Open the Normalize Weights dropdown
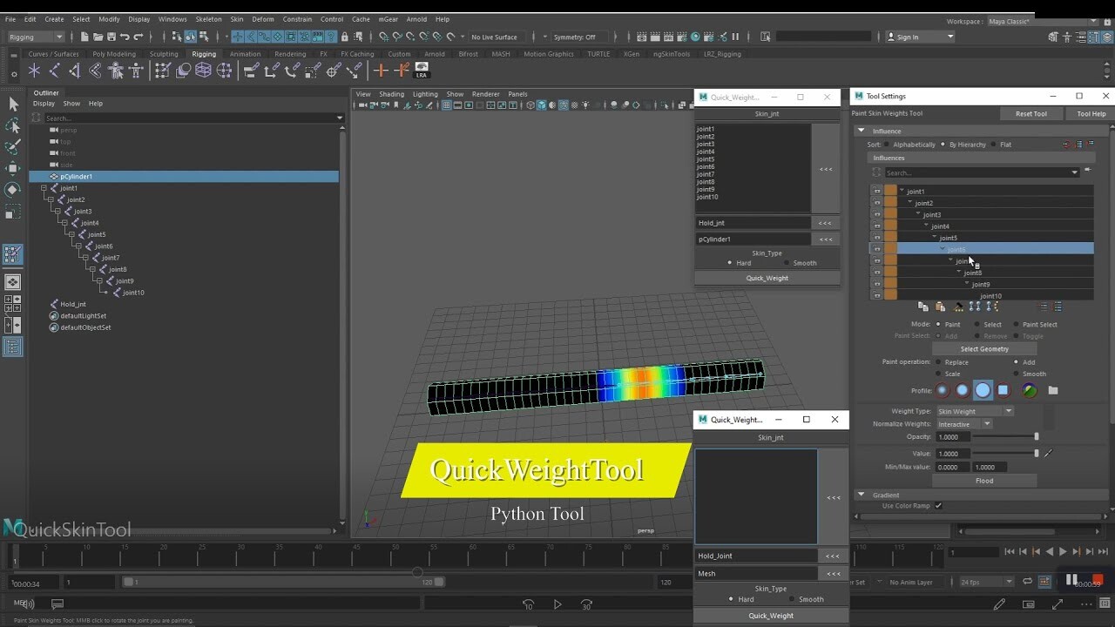 (987, 424)
